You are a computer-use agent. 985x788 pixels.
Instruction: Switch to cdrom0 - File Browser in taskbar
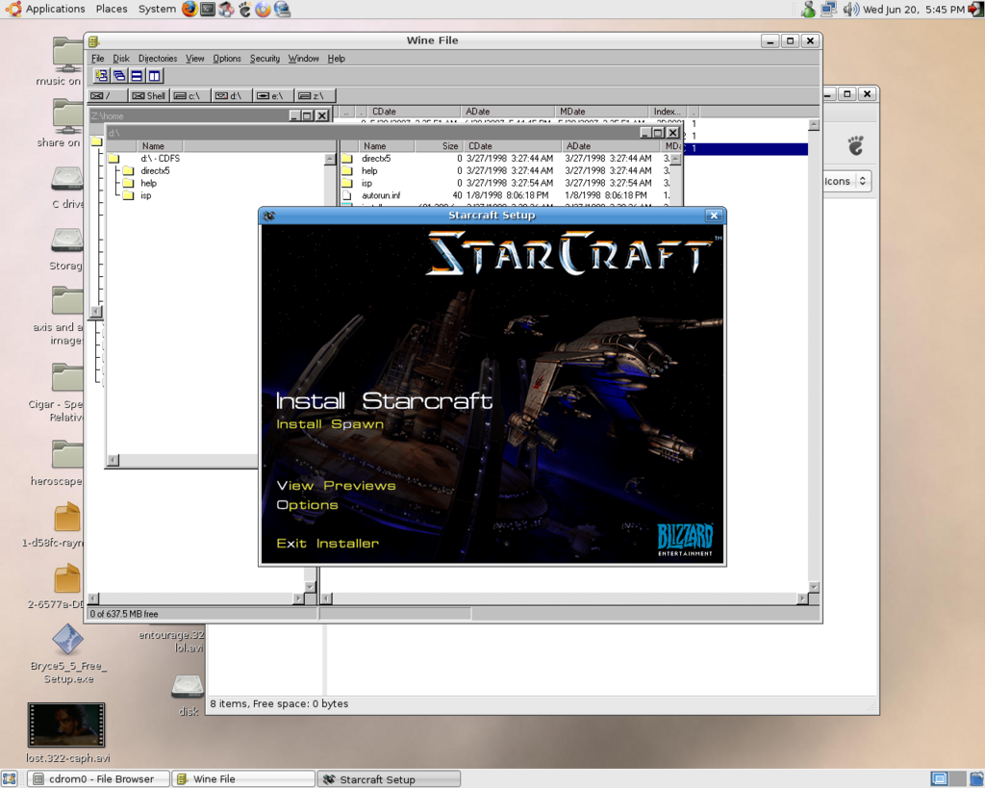(99, 779)
